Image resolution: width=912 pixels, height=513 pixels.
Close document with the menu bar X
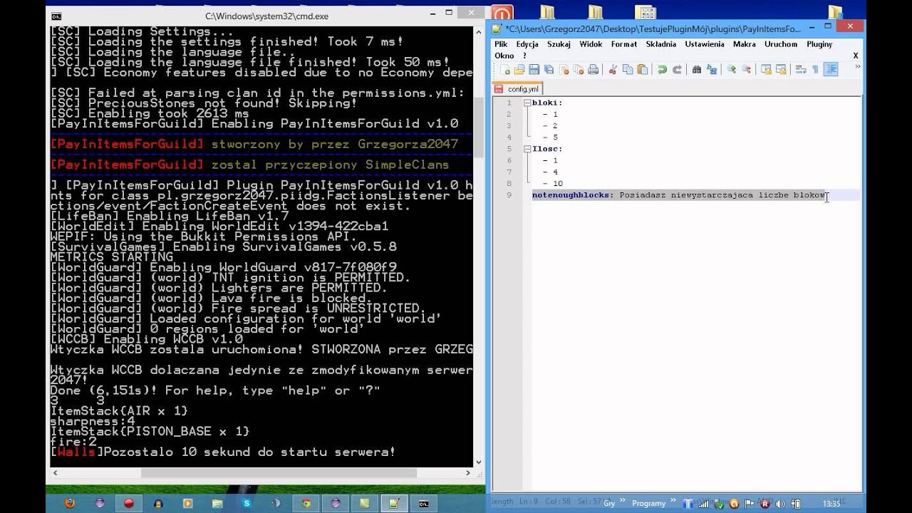point(856,56)
